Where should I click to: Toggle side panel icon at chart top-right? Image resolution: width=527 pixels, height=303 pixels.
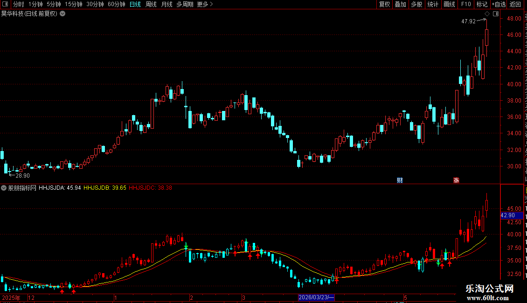click(496, 14)
